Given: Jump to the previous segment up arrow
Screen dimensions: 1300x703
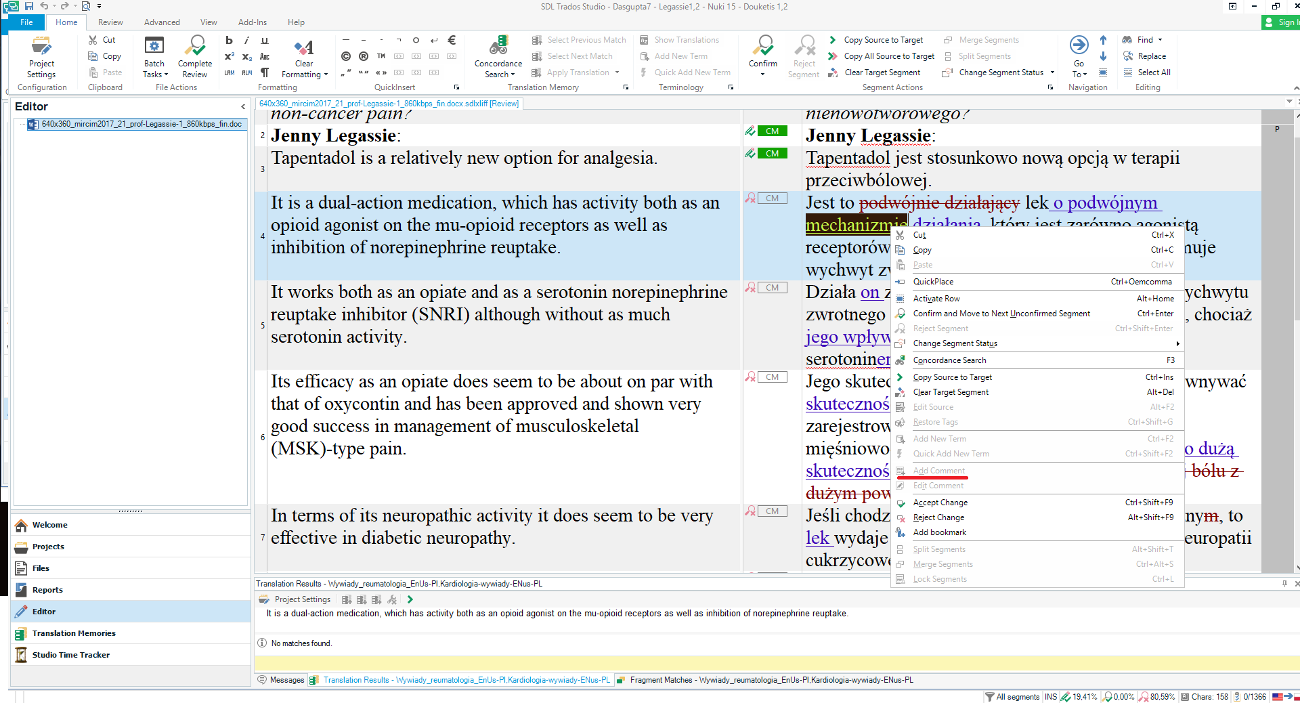Looking at the screenshot, I should (1103, 40).
